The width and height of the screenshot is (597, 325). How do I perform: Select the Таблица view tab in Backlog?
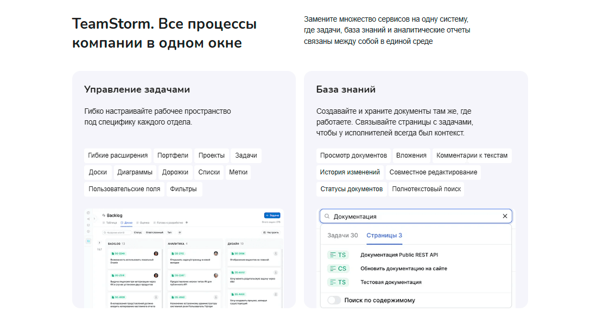(x=110, y=223)
